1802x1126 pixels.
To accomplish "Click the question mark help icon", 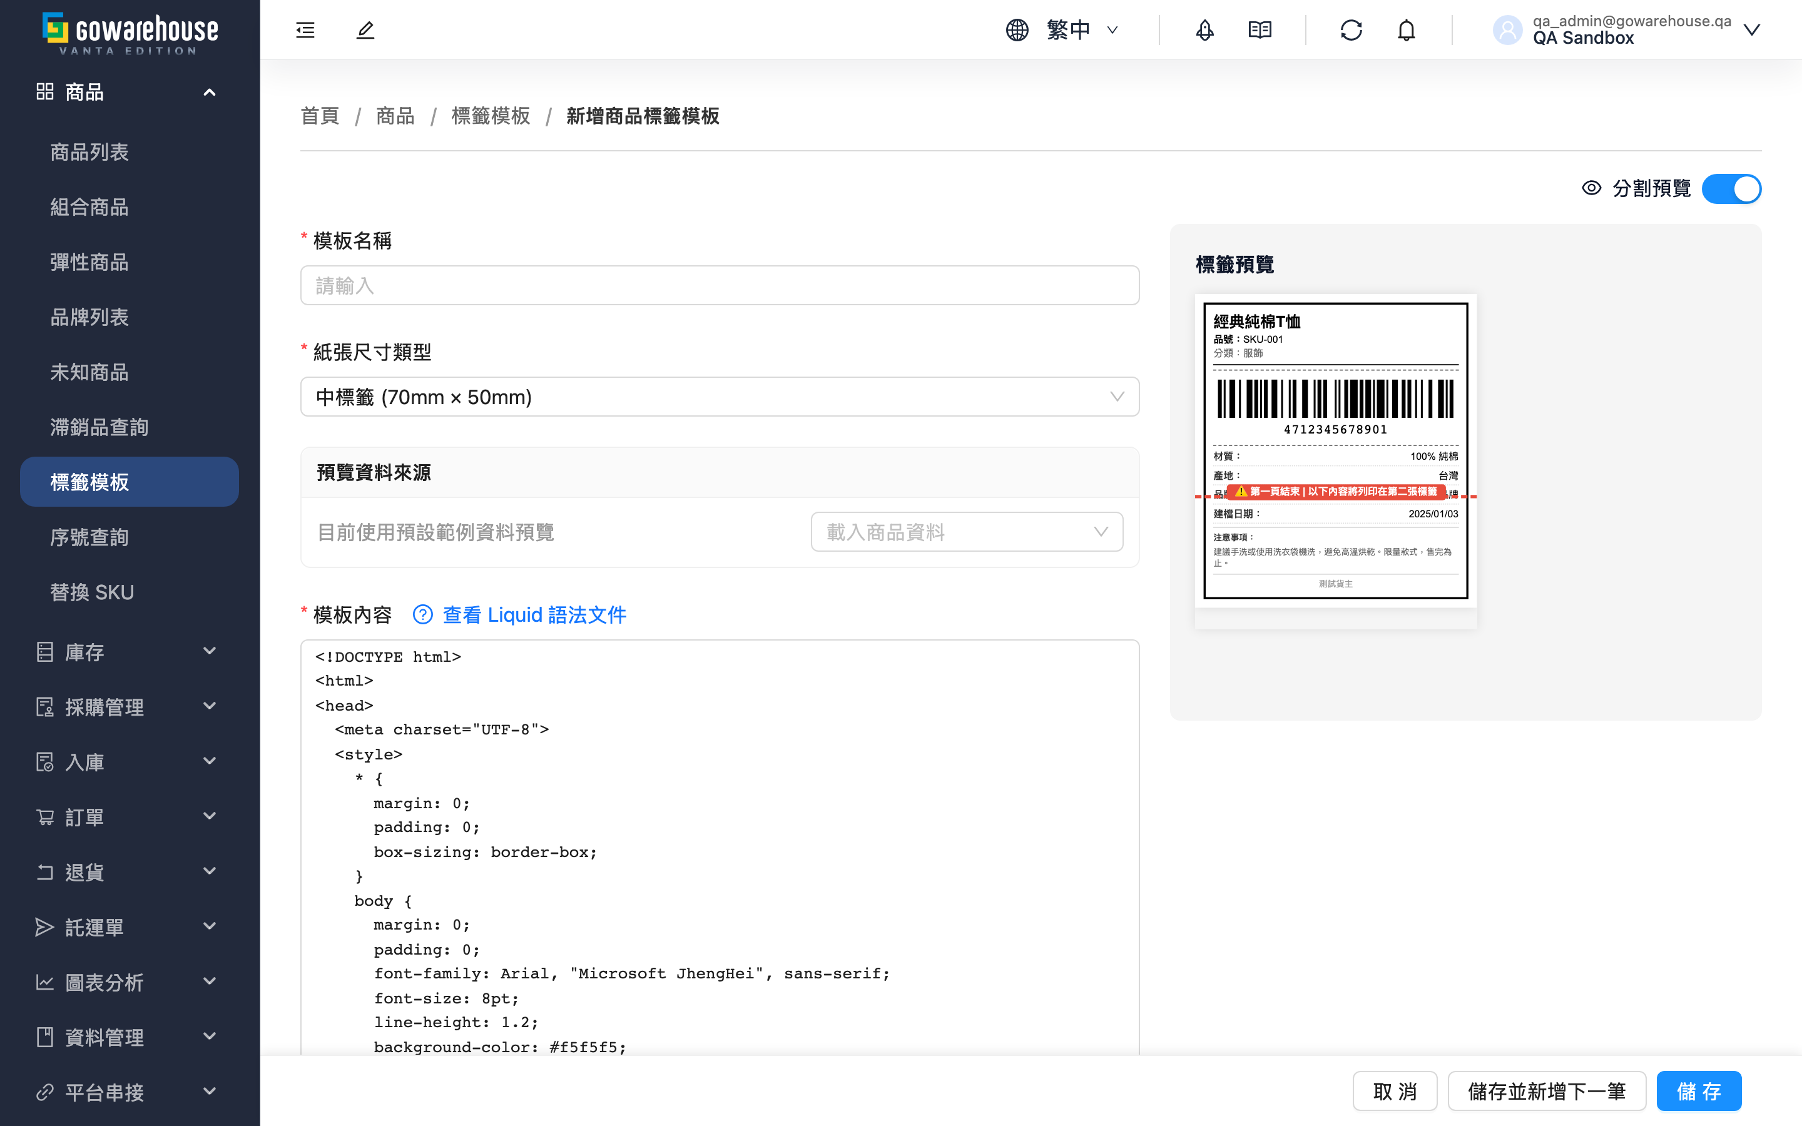I will click(423, 614).
